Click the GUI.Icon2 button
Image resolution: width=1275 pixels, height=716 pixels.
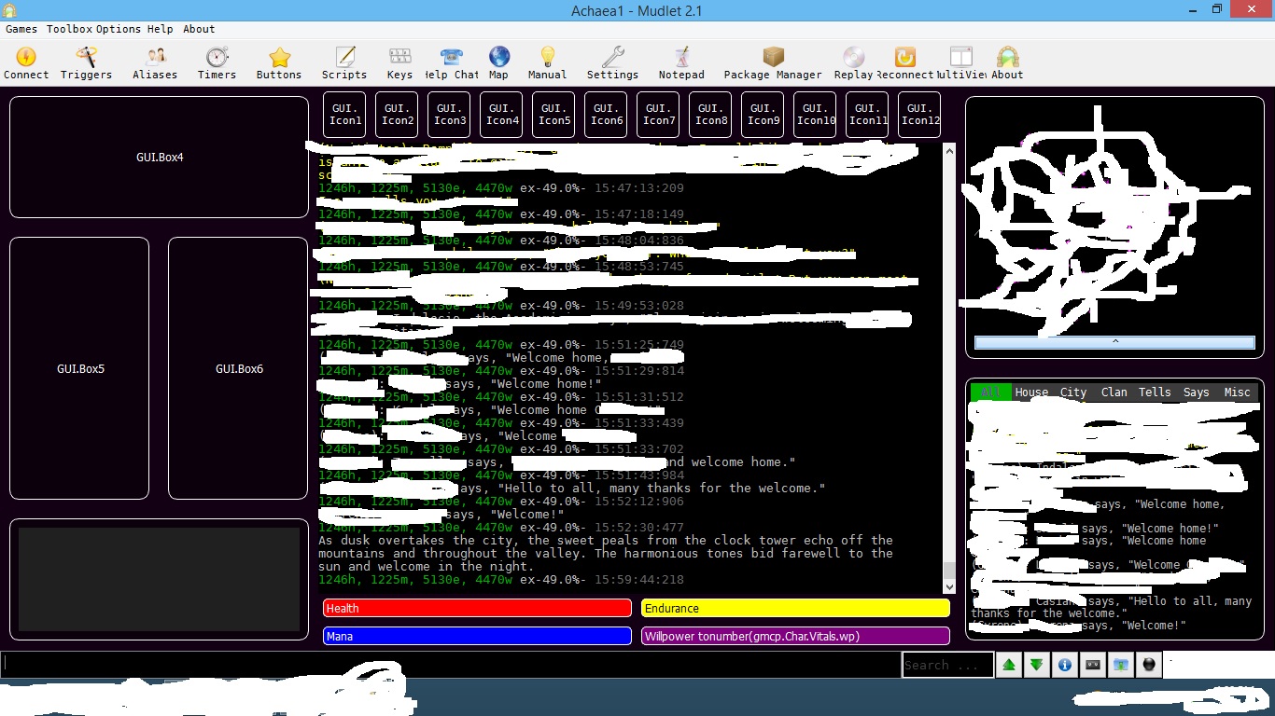pos(397,115)
